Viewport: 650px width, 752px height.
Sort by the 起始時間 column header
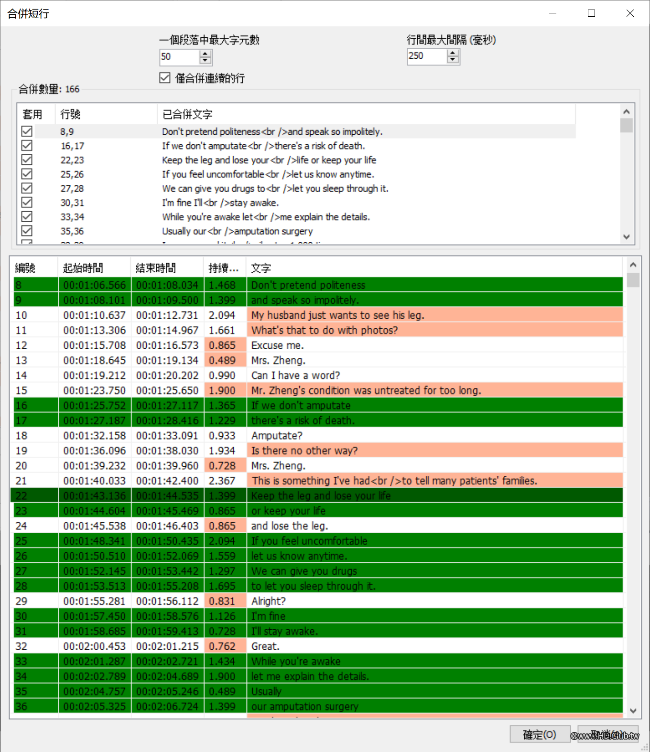pyautogui.click(x=94, y=268)
